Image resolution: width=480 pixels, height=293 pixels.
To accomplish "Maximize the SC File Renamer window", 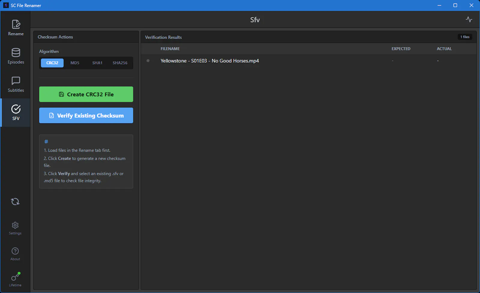I will (x=455, y=5).
